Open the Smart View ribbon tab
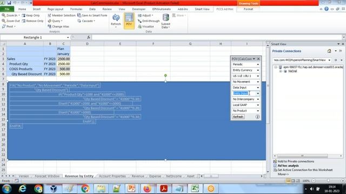346x194 pixels. pyautogui.click(x=202, y=9)
